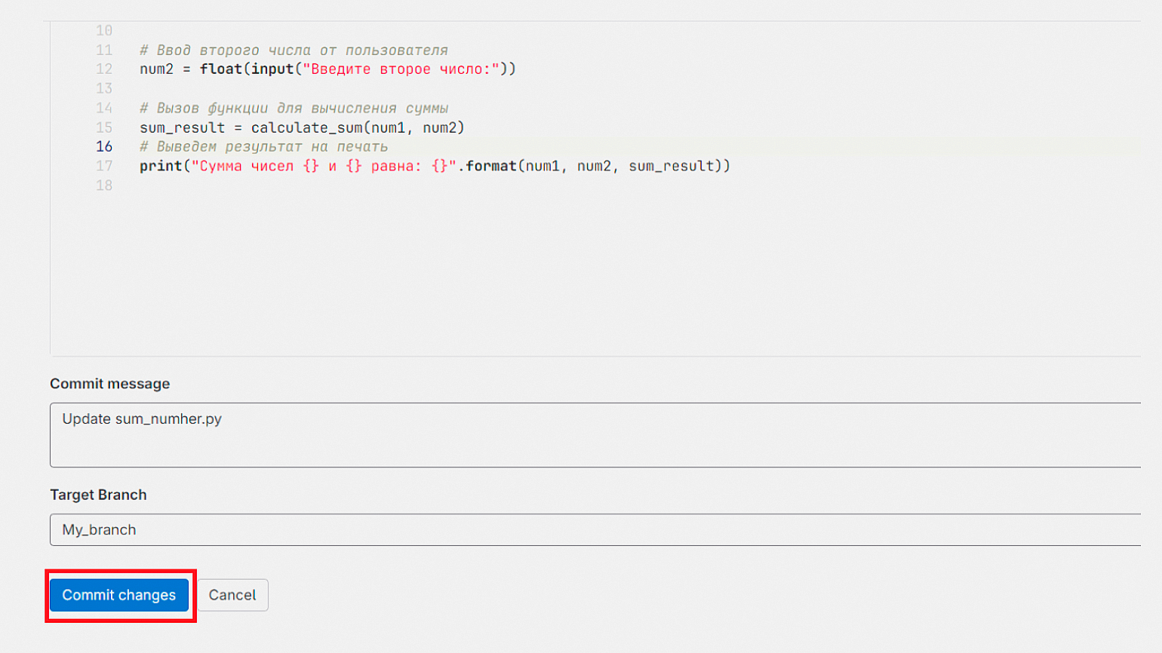1162x653 pixels.
Task: Click line number 13 of the empty line
Action: pyautogui.click(x=104, y=89)
